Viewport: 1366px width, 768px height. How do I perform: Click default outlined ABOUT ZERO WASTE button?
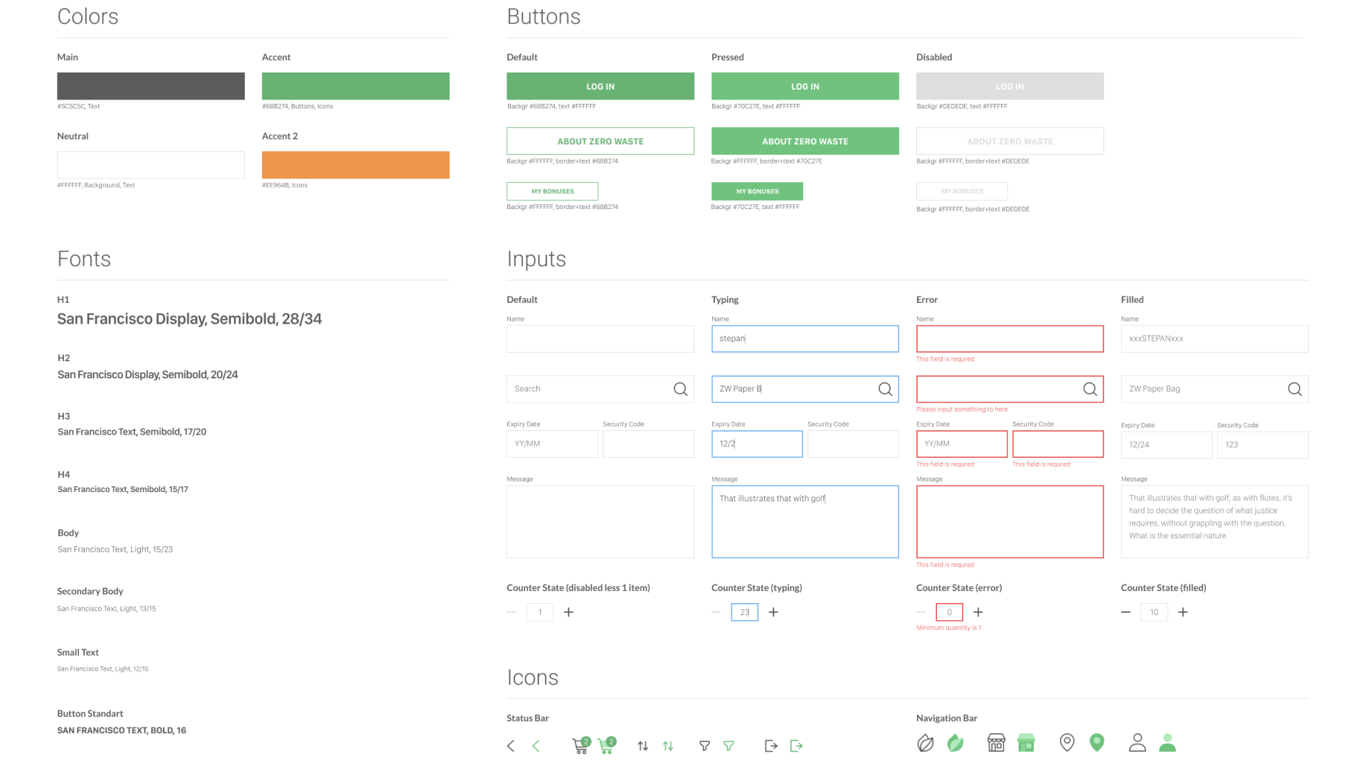pyautogui.click(x=600, y=141)
